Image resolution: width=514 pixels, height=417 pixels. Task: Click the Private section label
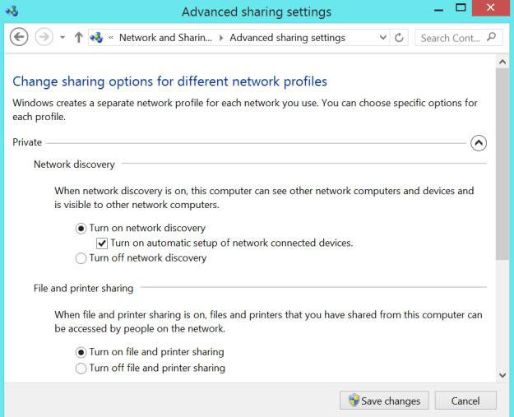[x=27, y=142]
